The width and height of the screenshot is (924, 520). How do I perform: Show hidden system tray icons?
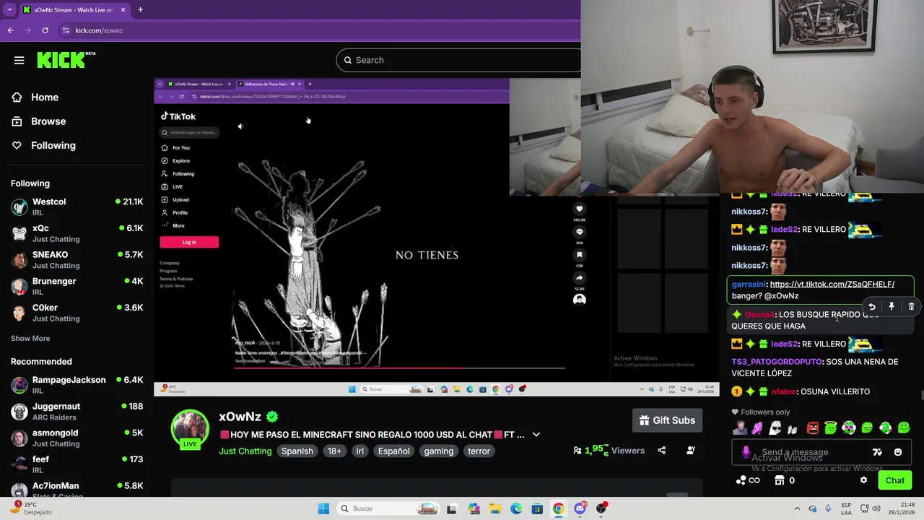[x=797, y=508]
